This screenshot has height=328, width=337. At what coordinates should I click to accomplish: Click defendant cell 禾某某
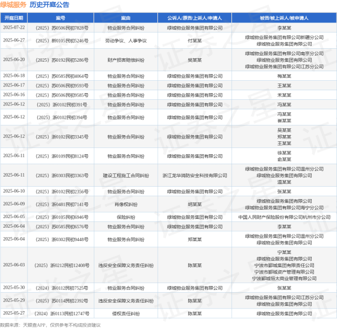pos(284,95)
